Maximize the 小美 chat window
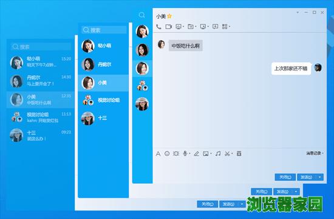 tap(314, 13)
